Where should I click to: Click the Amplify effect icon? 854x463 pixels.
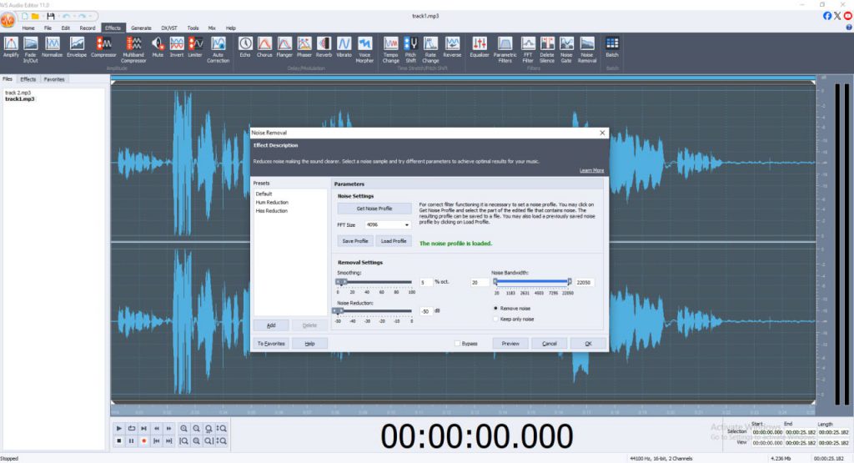click(11, 44)
